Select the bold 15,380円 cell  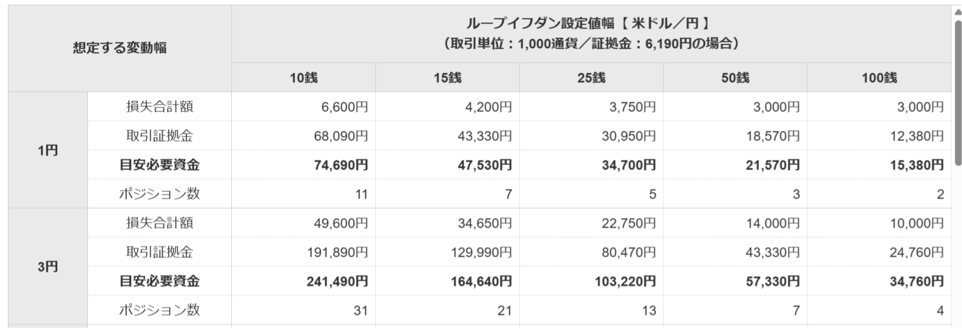click(917, 165)
